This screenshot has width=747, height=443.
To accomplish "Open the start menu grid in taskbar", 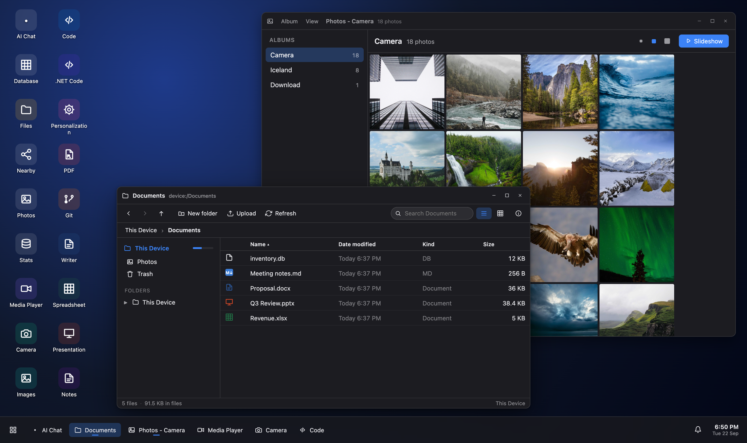I will click(x=13, y=430).
